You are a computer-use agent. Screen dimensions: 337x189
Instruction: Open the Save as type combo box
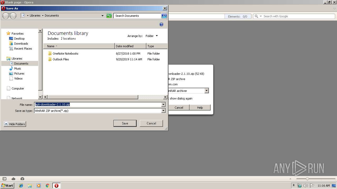point(100,111)
